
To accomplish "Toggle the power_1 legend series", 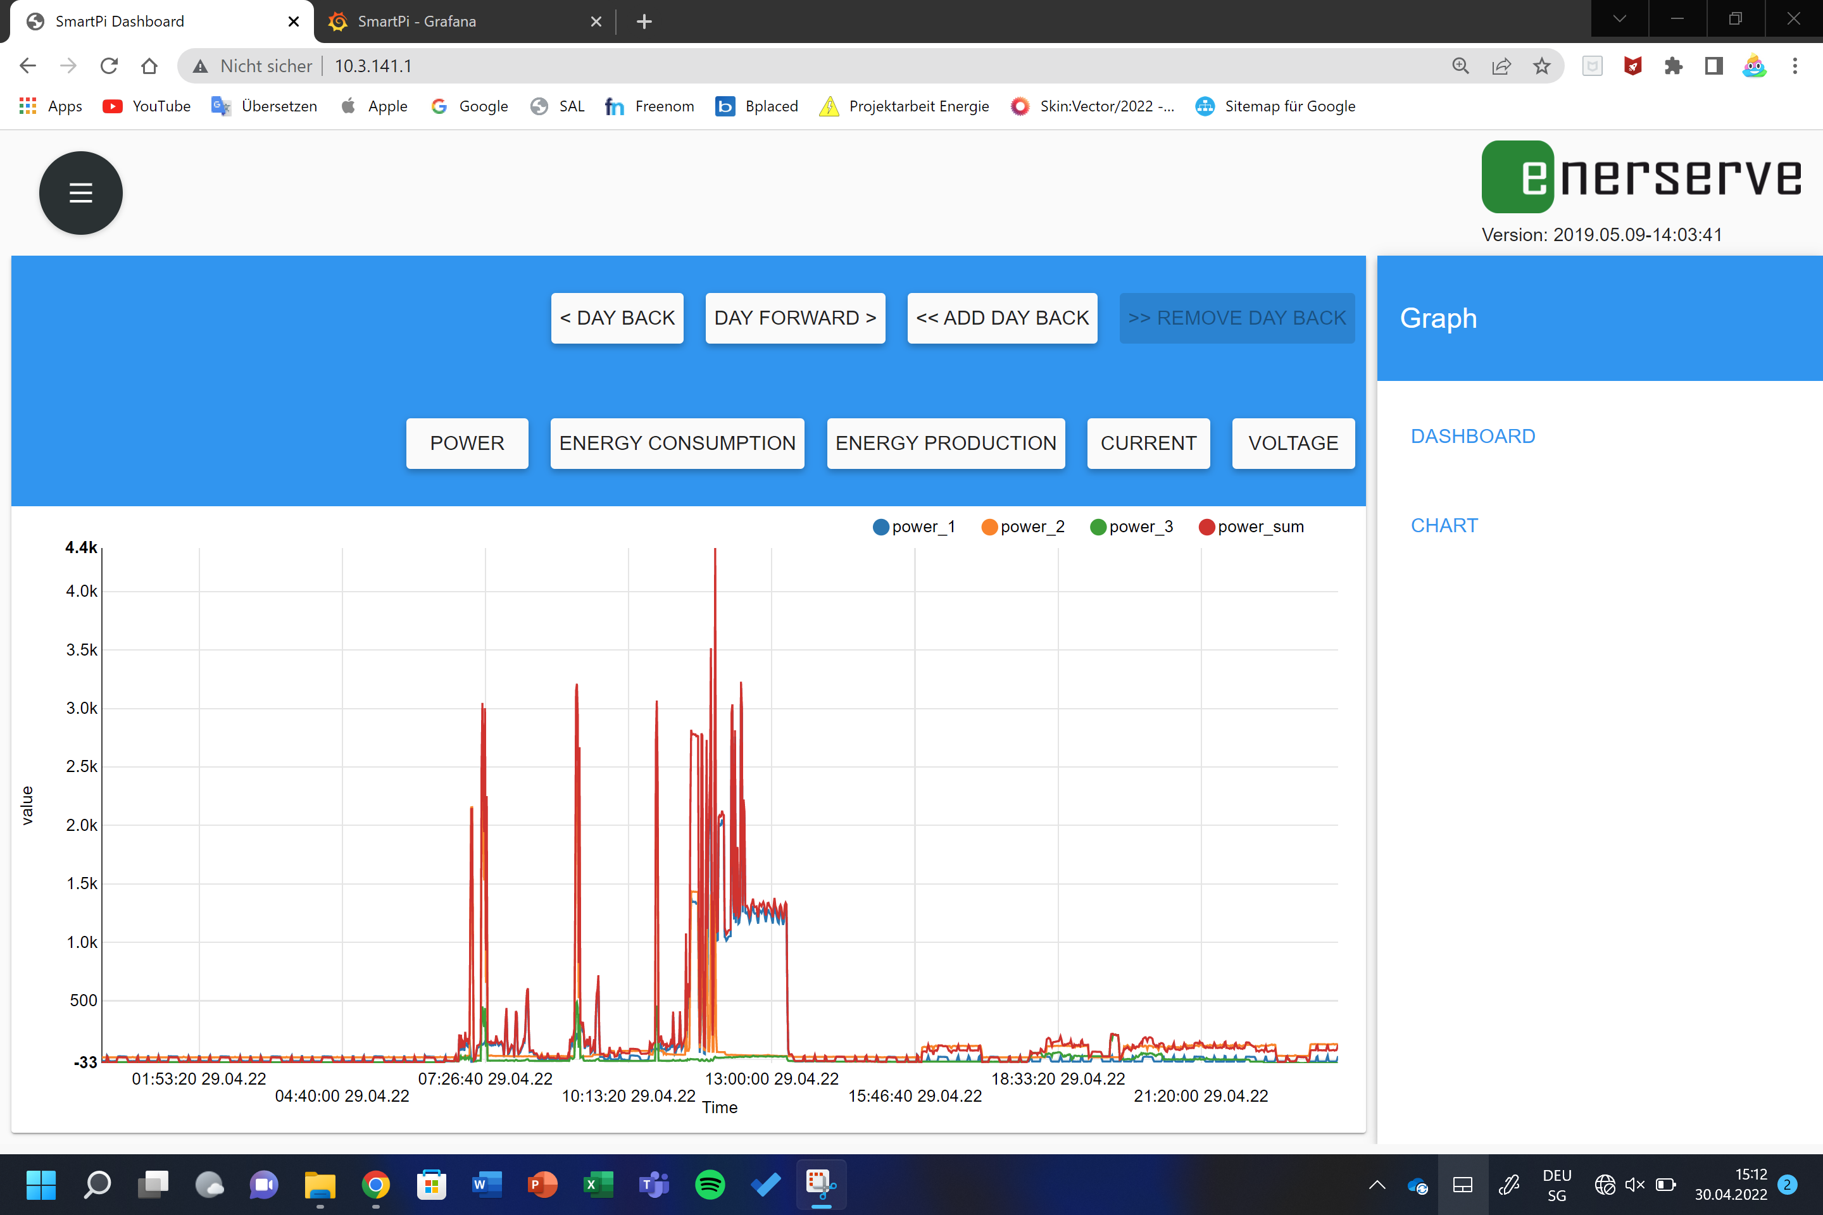I will [x=914, y=527].
